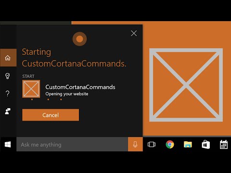Click the large app splash screen logo
231x173 pixels.
[x=186, y=85]
